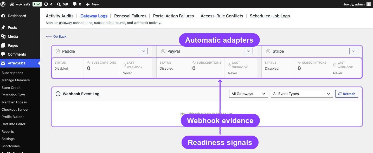Screen dimensions: 373x153
Task: Open Posts from the sidebar
Action: pyautogui.click(x=20, y=28)
